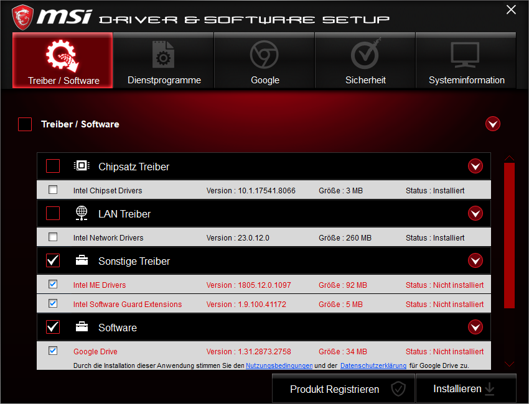529x404 pixels.
Task: Collapse the main Treiber / Software section
Action: pos(493,124)
